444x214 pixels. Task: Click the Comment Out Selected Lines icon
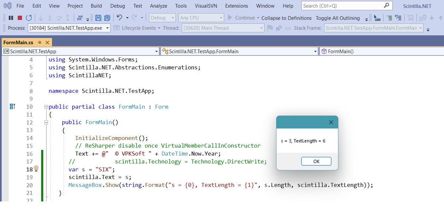389,18
